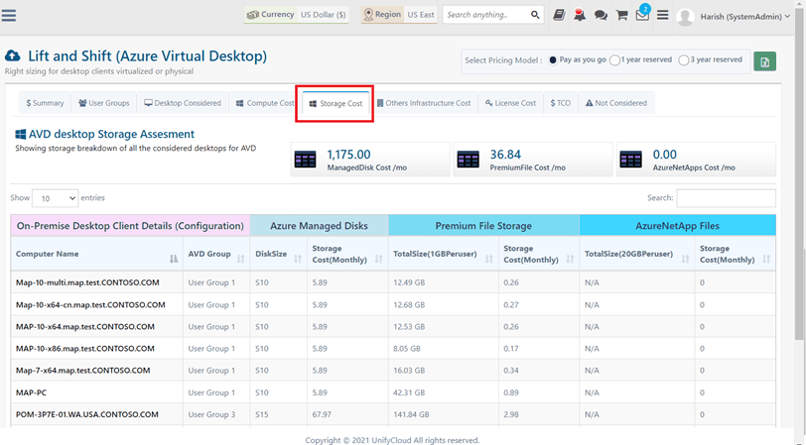
Task: Click Map-10-x64-cn.map.test.CONTOSO.COM row name
Action: [90, 305]
